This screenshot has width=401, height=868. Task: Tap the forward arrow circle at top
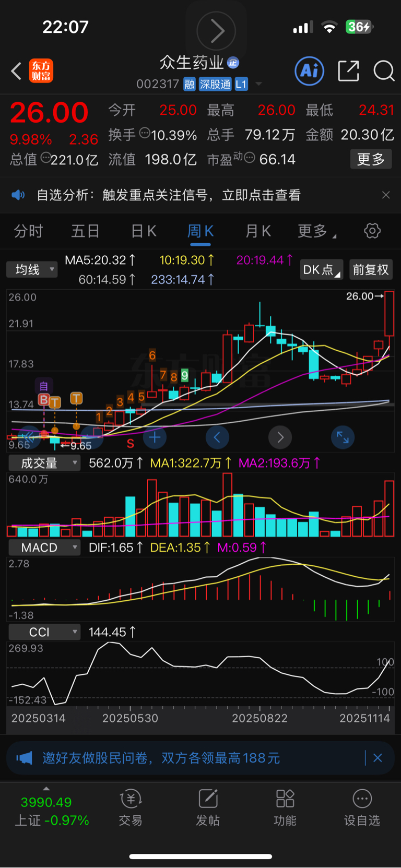[216, 31]
